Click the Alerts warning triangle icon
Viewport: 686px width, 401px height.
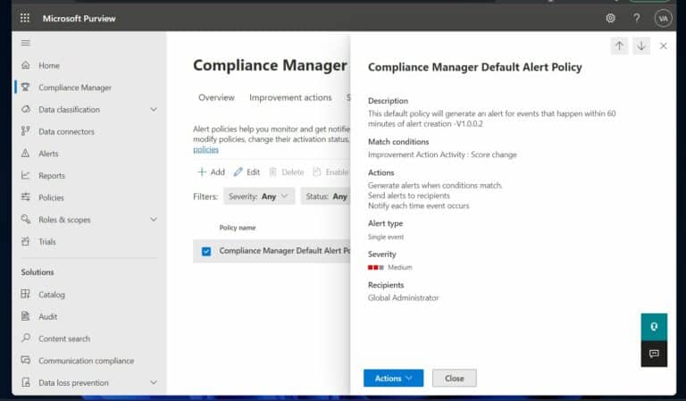pyautogui.click(x=25, y=153)
